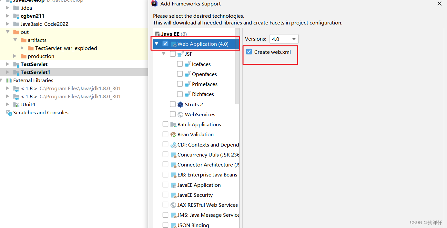Expand the TestServlet_war_exploded folder

point(22,48)
